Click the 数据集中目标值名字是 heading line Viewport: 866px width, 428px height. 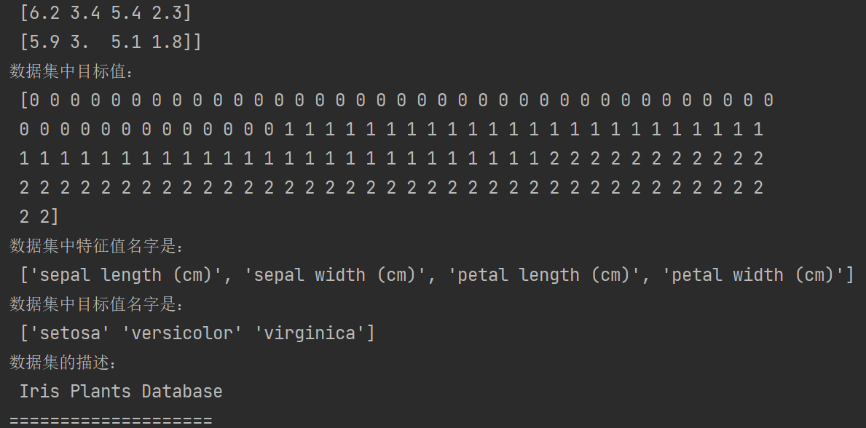pos(96,304)
